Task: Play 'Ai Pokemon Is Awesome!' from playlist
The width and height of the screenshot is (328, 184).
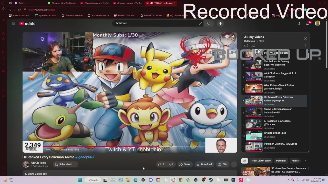Action: point(274,124)
